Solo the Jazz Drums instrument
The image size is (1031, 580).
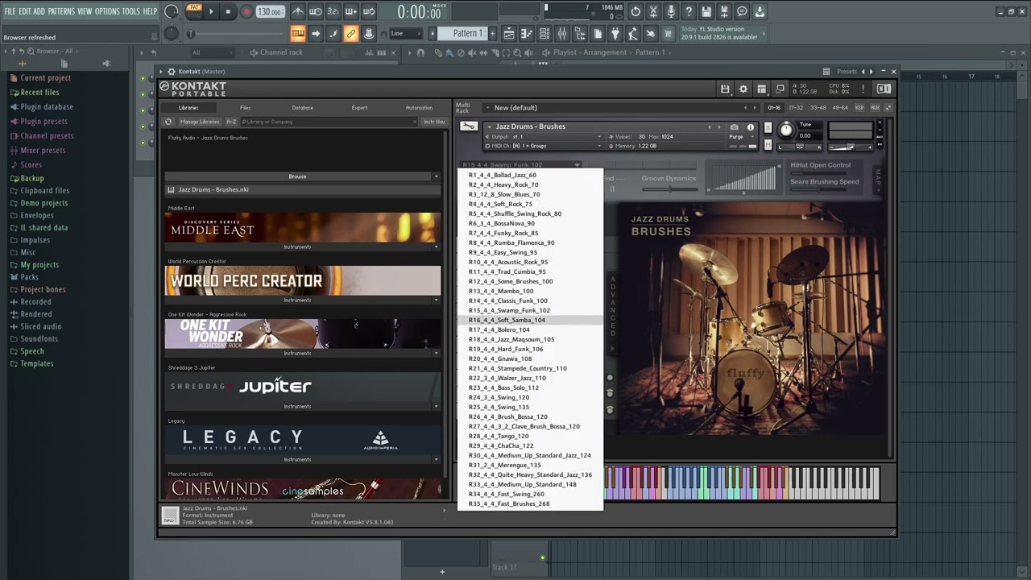[x=768, y=127]
